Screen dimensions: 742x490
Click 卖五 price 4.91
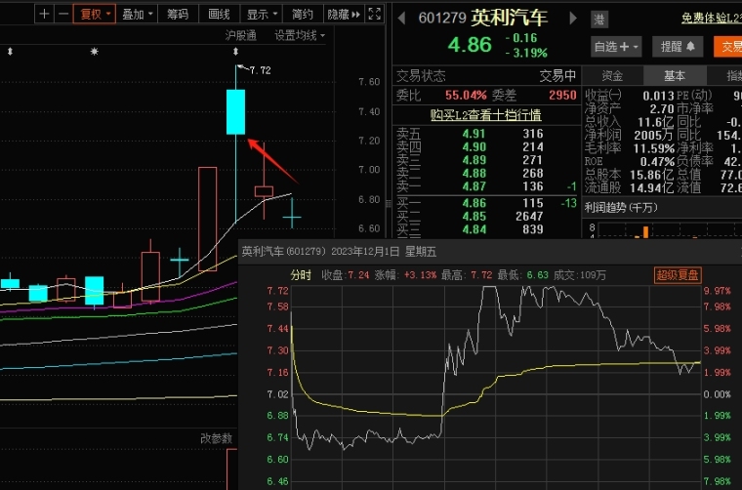474,134
